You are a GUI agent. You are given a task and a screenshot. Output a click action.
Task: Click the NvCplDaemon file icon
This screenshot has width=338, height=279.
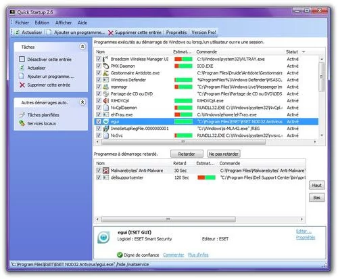coord(105,108)
